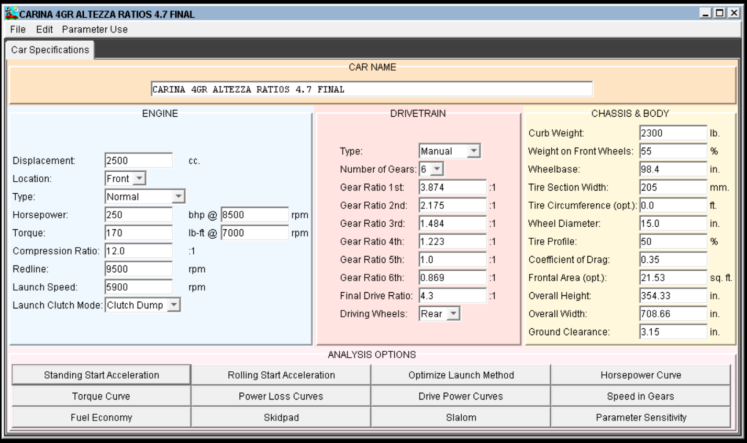Screen dimensions: 747x443
Task: Click the Redline input field
Action: [x=139, y=269]
